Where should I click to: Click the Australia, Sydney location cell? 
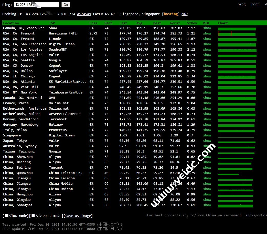pos(20,146)
